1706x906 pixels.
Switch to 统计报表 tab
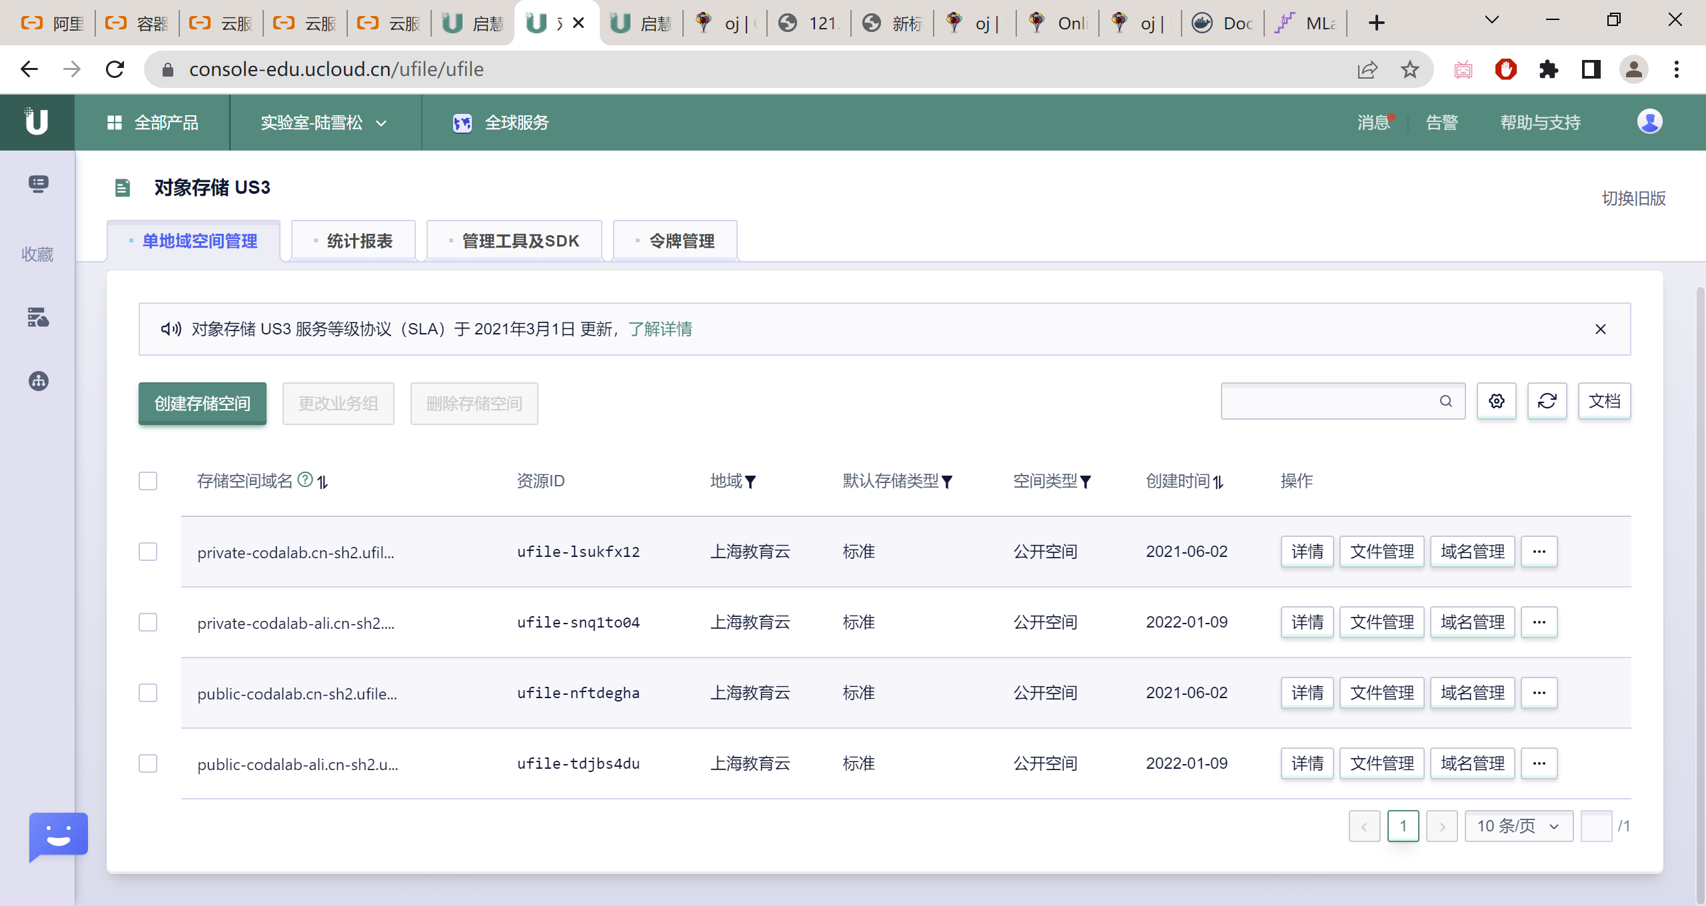click(354, 240)
